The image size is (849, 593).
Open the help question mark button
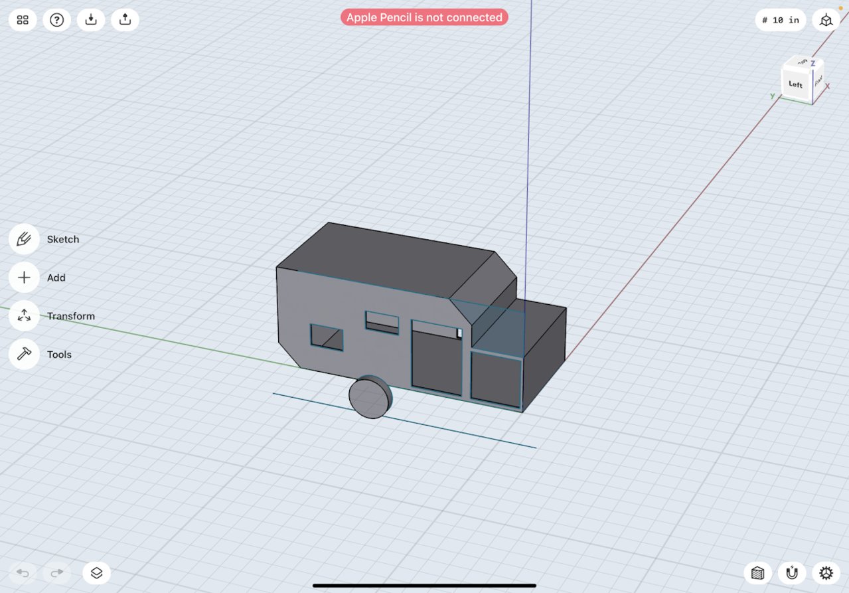(x=57, y=20)
